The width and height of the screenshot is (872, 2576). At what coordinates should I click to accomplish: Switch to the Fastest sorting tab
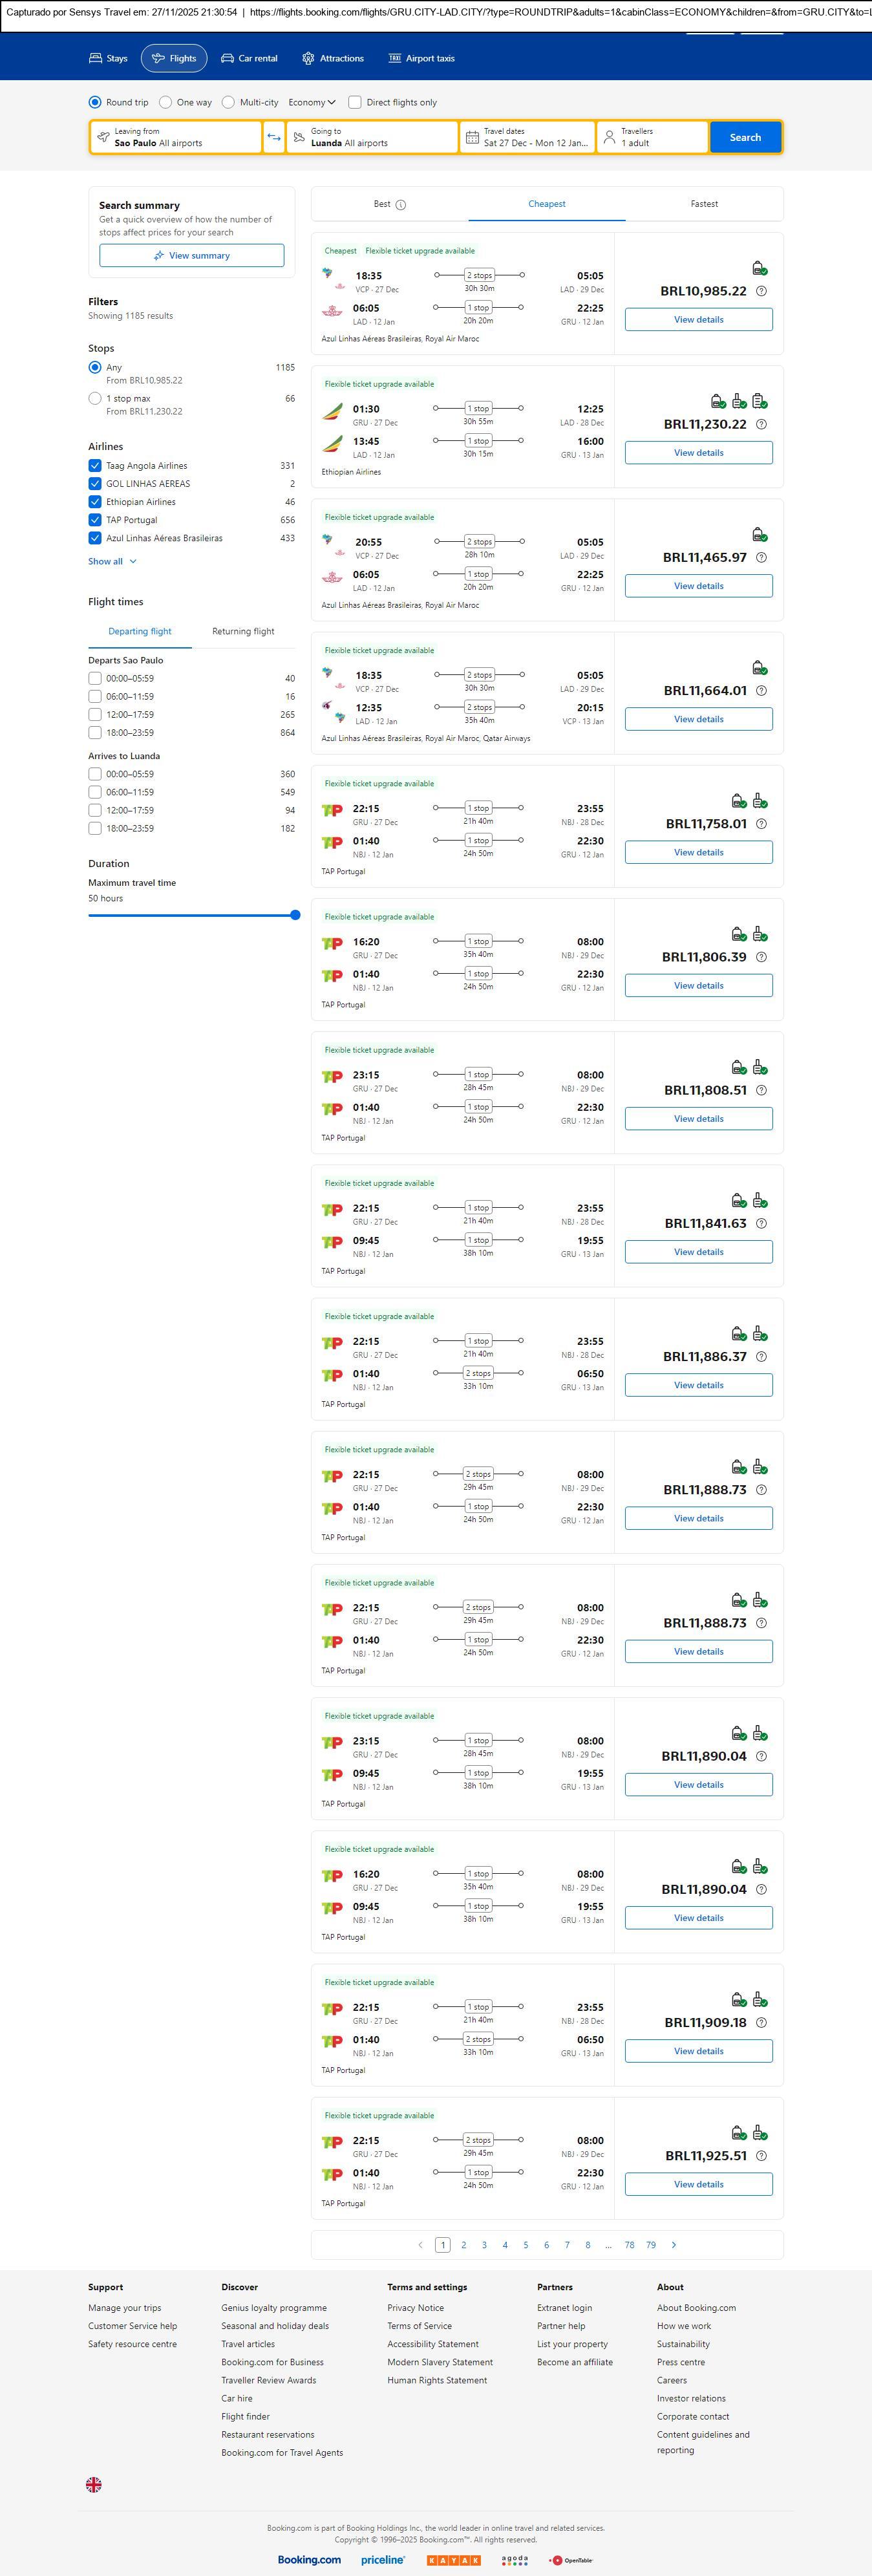[704, 204]
